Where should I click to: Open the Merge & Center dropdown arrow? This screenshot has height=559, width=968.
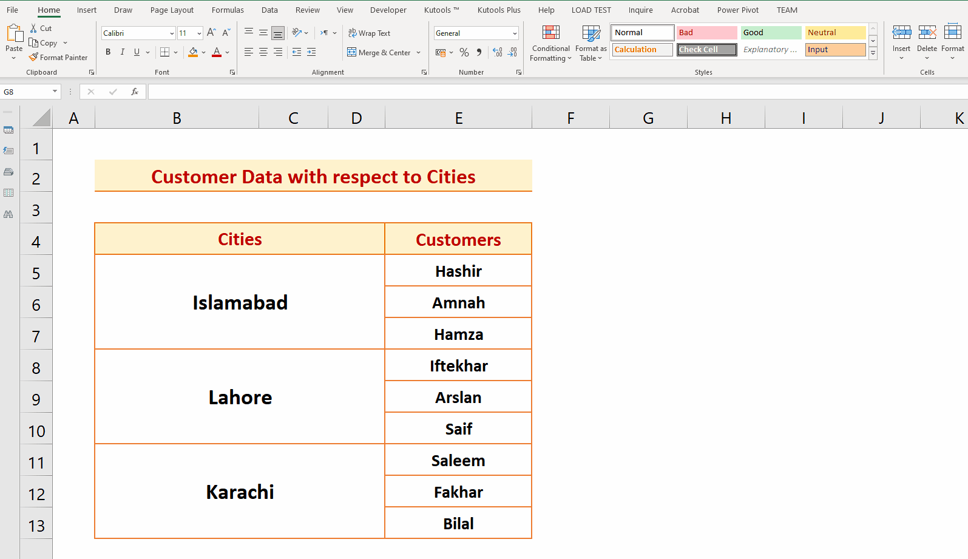419,53
